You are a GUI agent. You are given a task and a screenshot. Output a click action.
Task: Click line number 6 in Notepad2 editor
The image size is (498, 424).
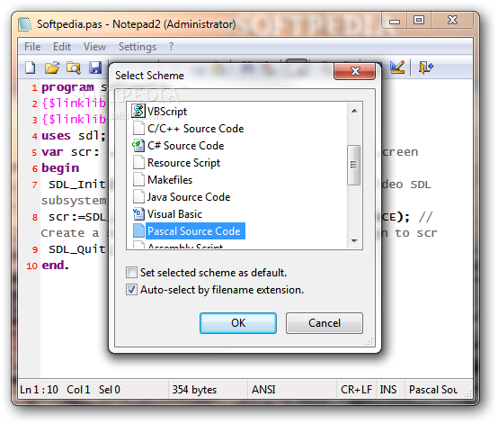point(35,168)
